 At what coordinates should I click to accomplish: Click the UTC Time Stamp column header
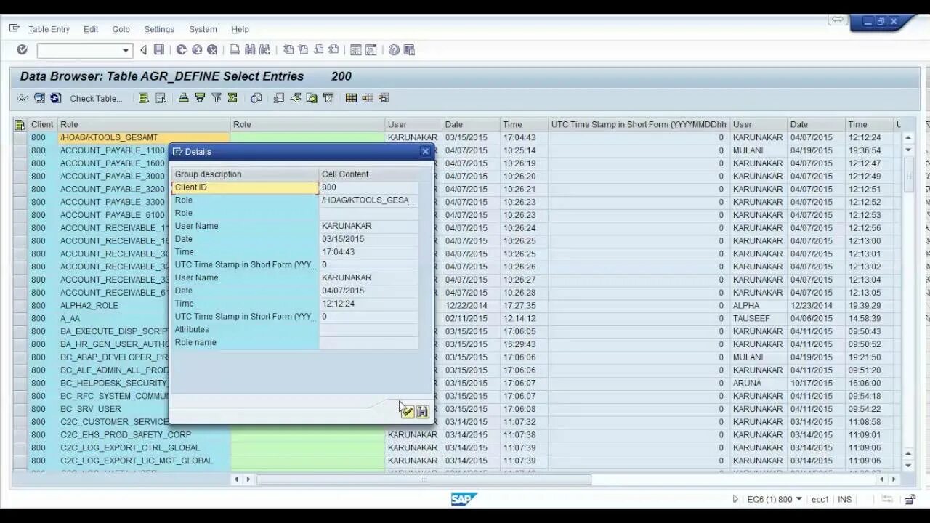[639, 125]
